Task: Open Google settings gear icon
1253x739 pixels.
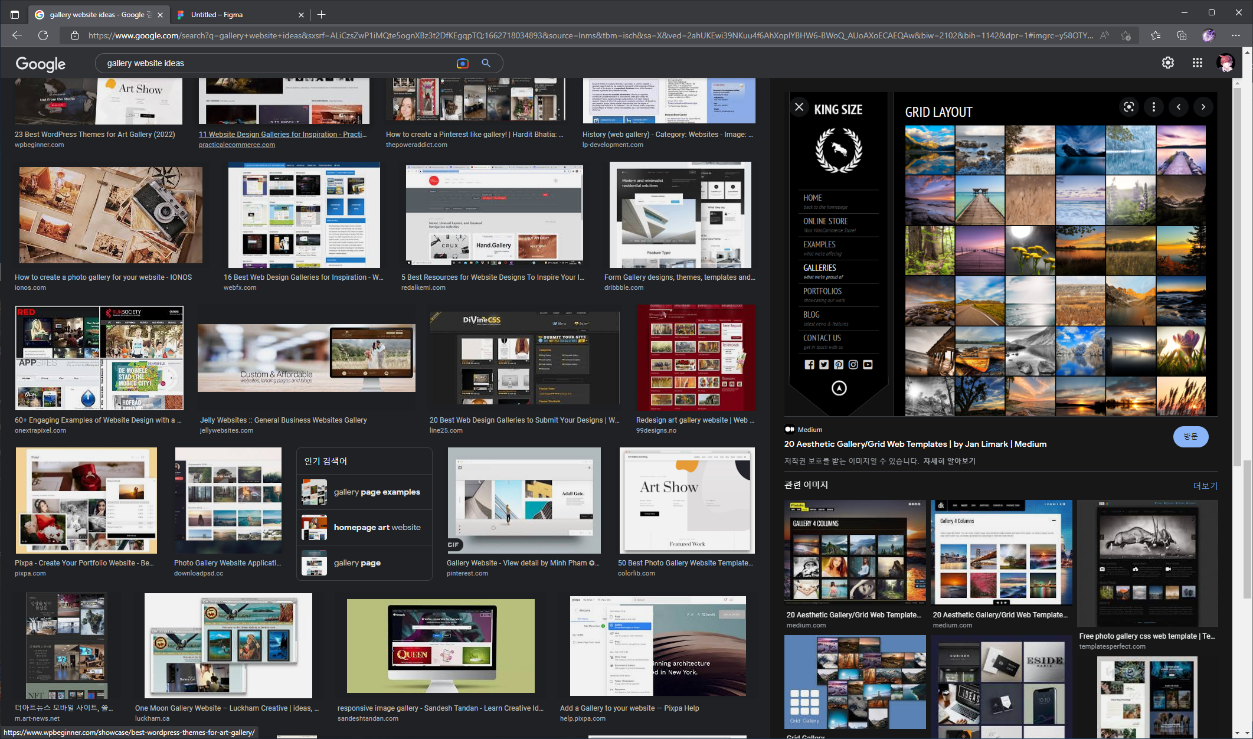Action: [x=1167, y=63]
